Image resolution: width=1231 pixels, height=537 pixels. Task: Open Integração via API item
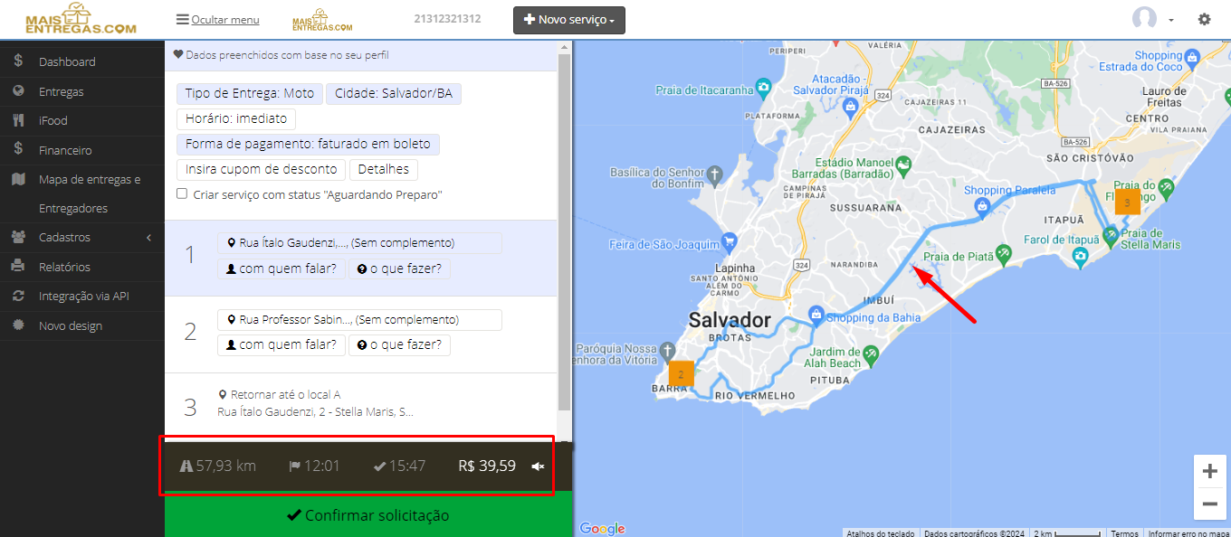82,296
